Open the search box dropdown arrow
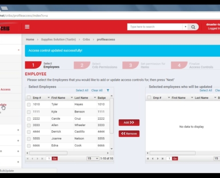220x178 pixels. [x=185, y=27]
